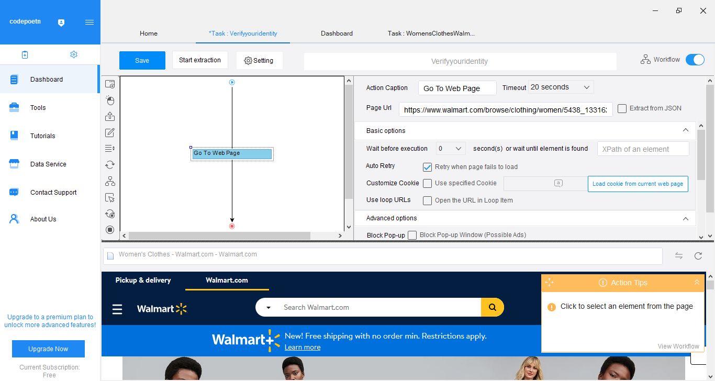Open Tutorials in the left sidebar
Image resolution: width=715 pixels, height=381 pixels.
pos(50,136)
